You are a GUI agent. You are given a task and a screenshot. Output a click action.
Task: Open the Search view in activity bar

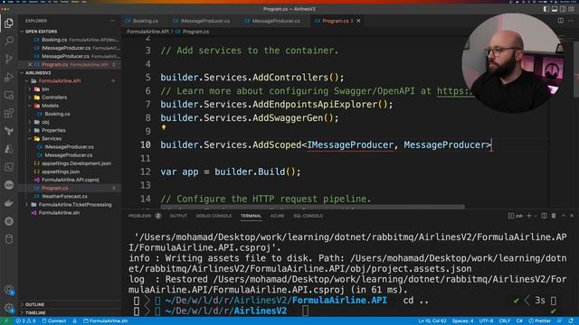[x=9, y=41]
